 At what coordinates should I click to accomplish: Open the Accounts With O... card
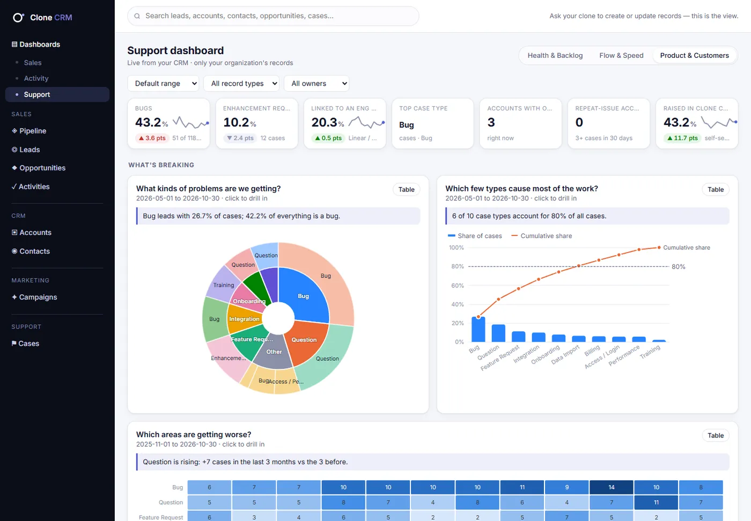(x=520, y=123)
